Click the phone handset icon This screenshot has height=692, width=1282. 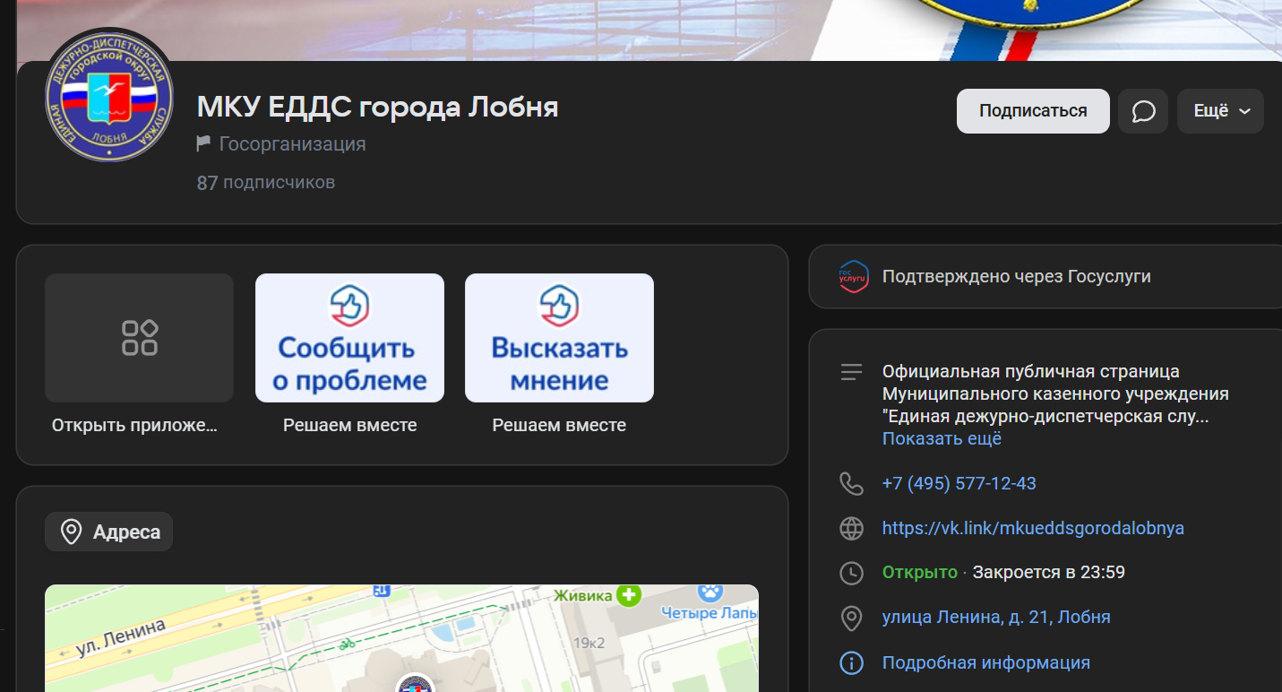click(x=851, y=484)
